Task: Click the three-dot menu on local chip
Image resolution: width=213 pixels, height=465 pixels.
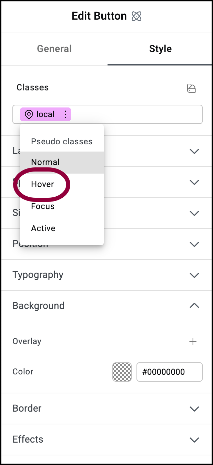Action: point(65,114)
